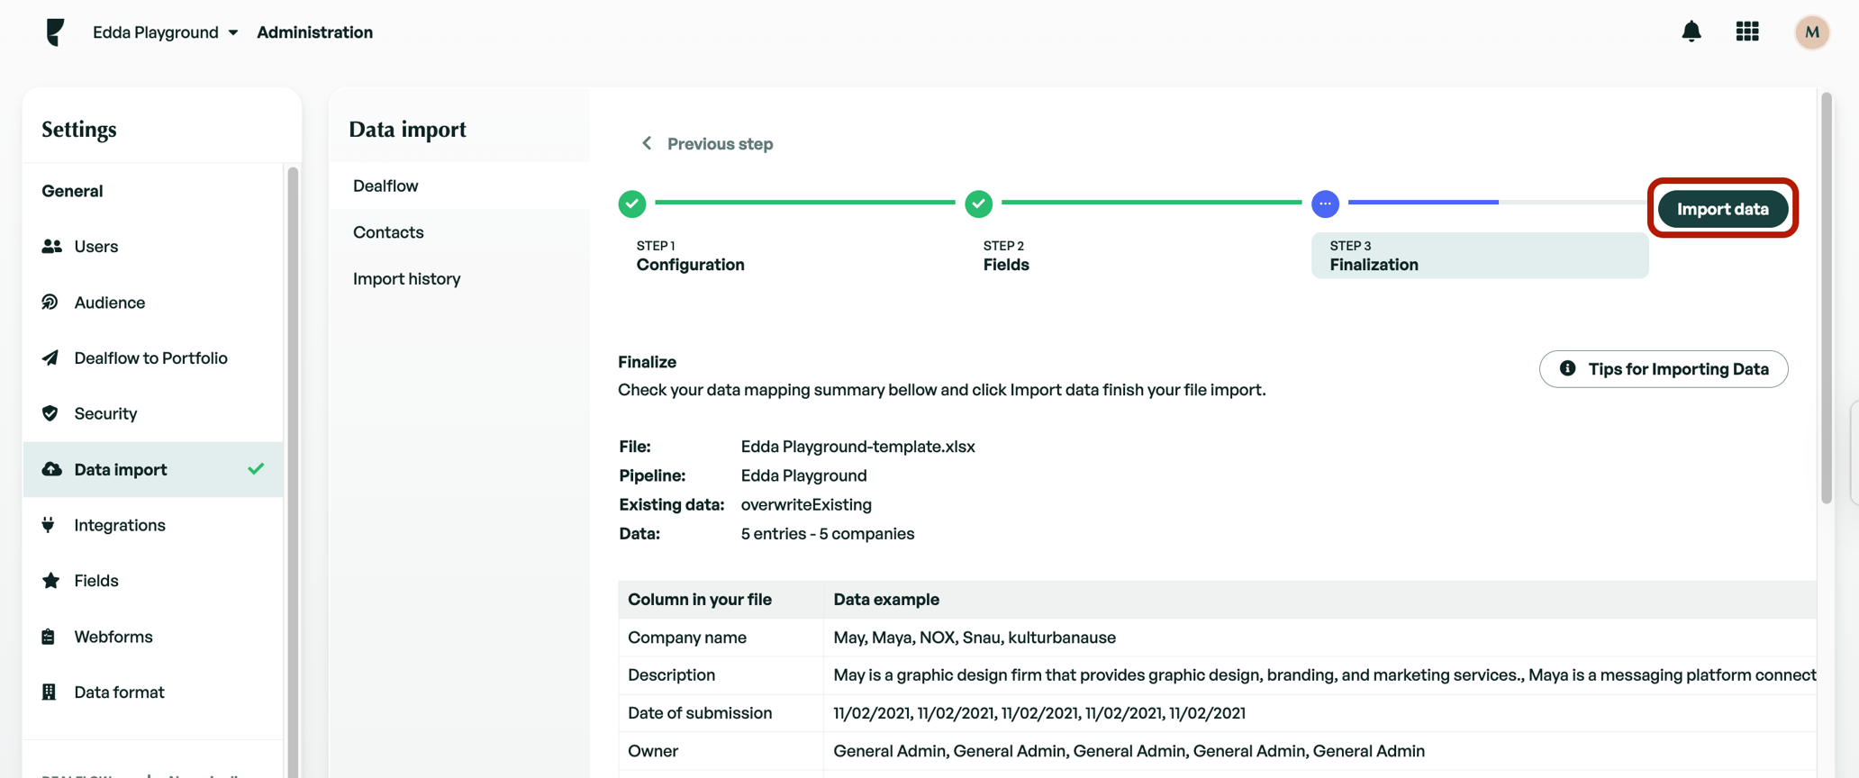Click the Data format building icon

pos(49,692)
